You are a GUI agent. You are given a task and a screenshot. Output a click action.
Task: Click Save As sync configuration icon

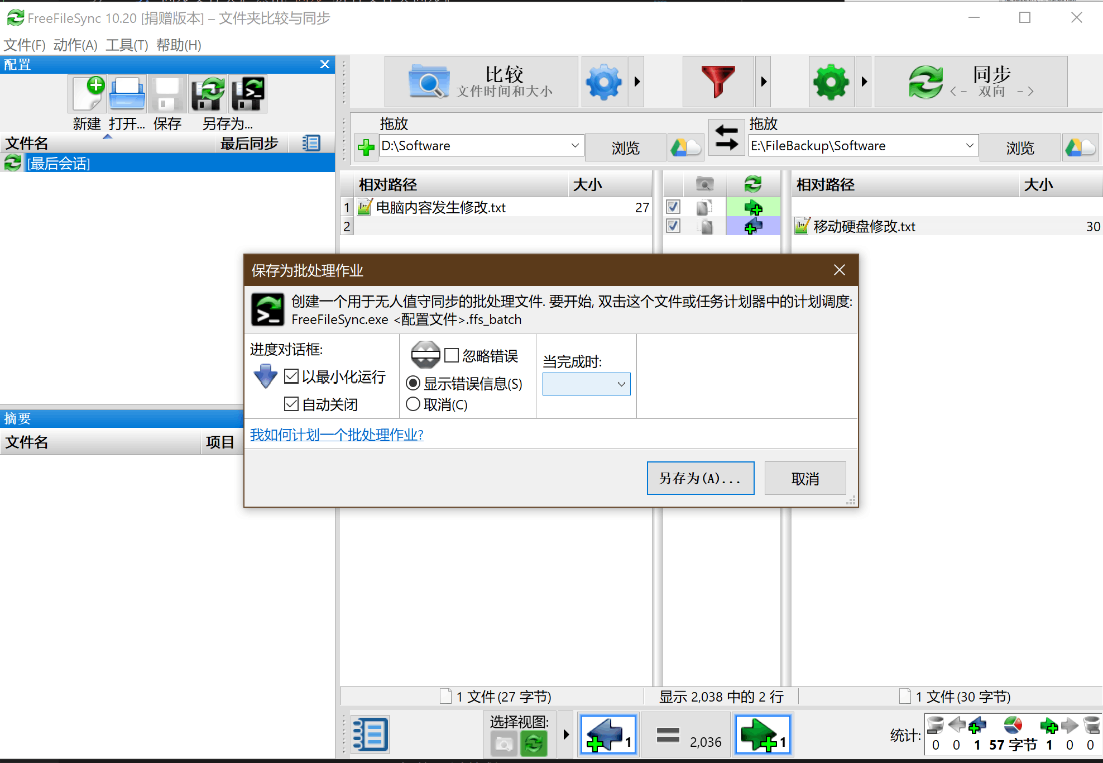click(208, 94)
